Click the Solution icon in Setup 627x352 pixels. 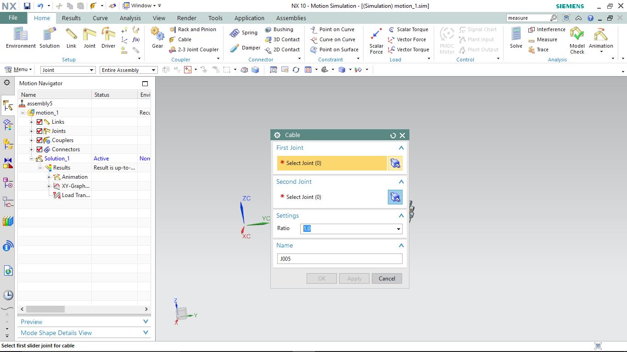point(50,38)
